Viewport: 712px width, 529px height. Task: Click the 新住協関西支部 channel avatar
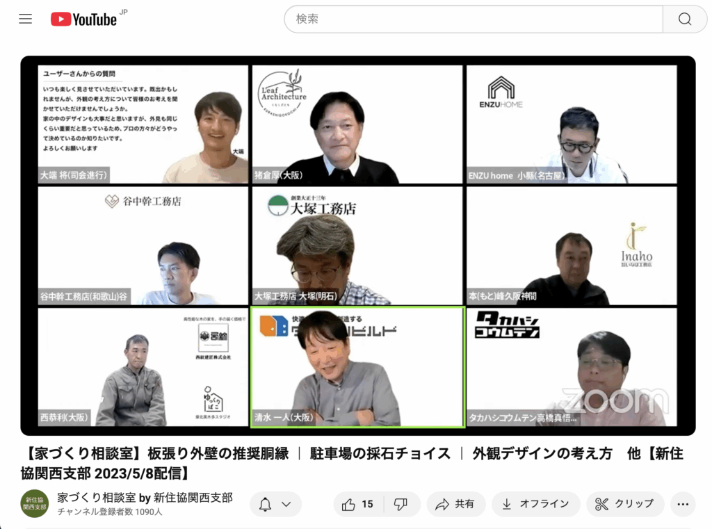tap(34, 504)
